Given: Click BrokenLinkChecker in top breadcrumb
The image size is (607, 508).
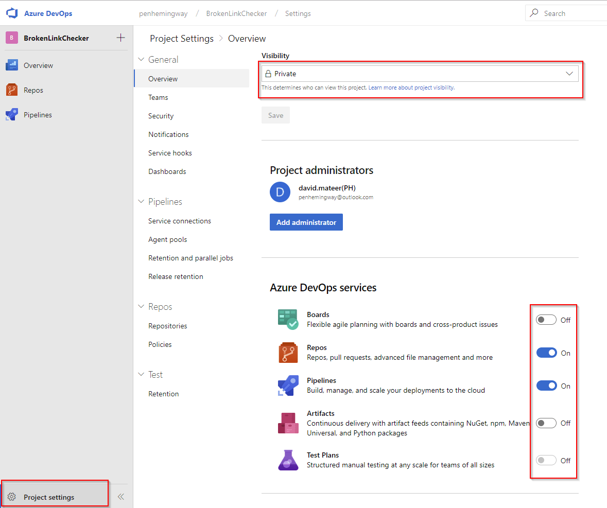Looking at the screenshot, I should point(236,13).
